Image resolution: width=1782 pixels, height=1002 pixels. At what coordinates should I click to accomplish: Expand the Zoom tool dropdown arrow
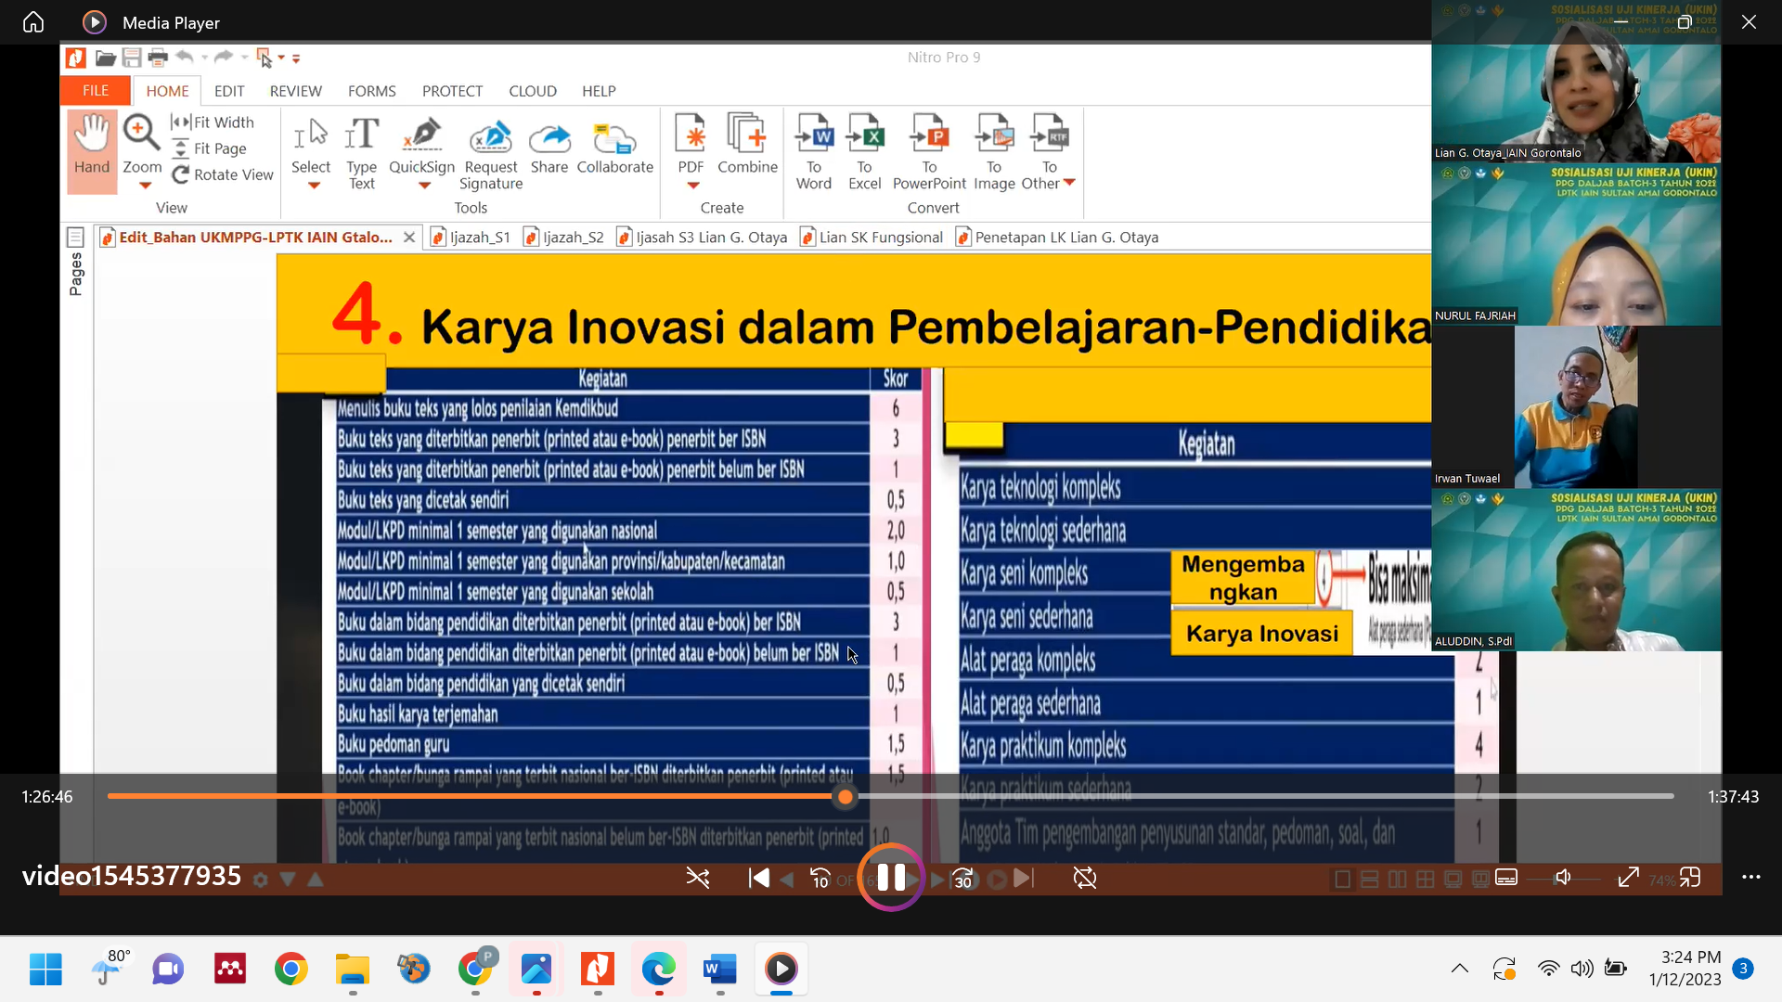tap(144, 186)
